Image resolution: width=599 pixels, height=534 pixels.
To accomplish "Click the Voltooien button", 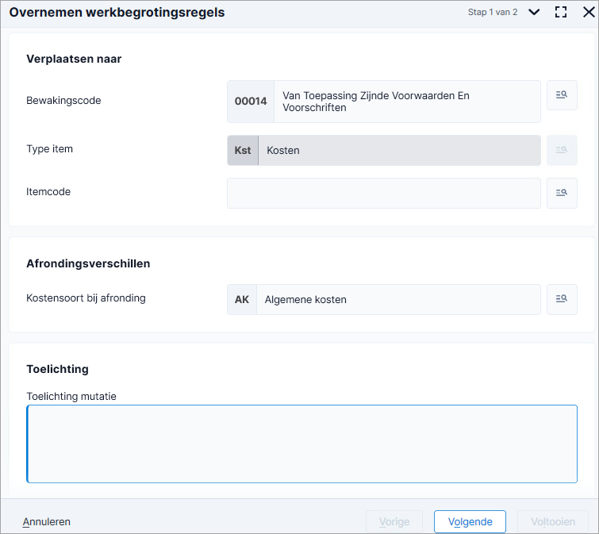I will point(553,521).
